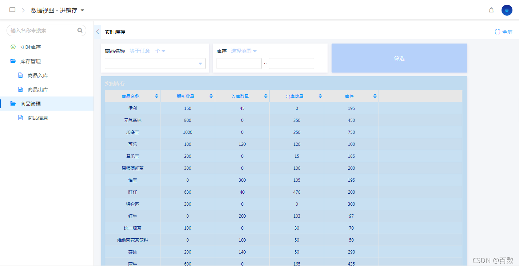The height and width of the screenshot is (267, 519).
Task: Click the 商品信息 document icon
Action: click(20, 118)
